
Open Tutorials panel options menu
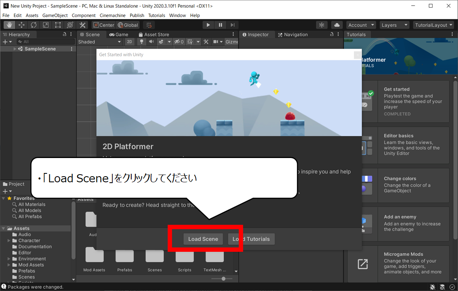[452, 34]
